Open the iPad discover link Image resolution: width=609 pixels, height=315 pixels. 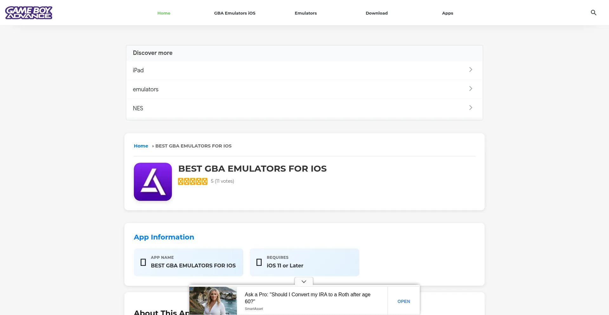304,70
